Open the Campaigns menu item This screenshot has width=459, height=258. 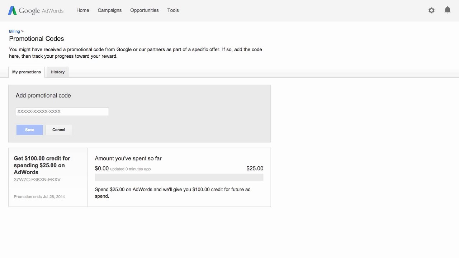click(109, 10)
